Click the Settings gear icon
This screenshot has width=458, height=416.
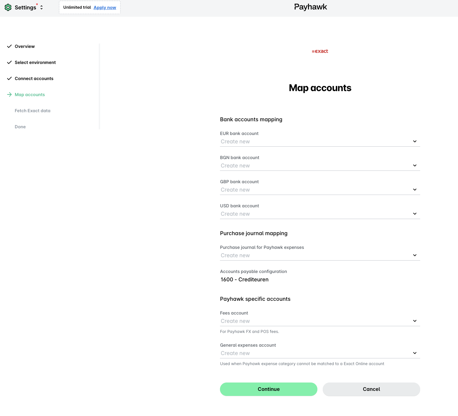pos(8,7)
